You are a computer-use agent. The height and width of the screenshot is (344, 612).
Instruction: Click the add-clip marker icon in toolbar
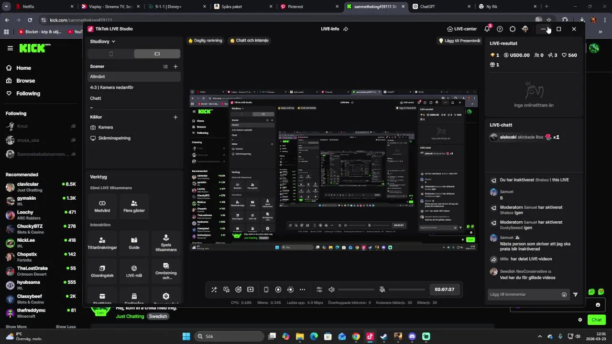(x=250, y=290)
